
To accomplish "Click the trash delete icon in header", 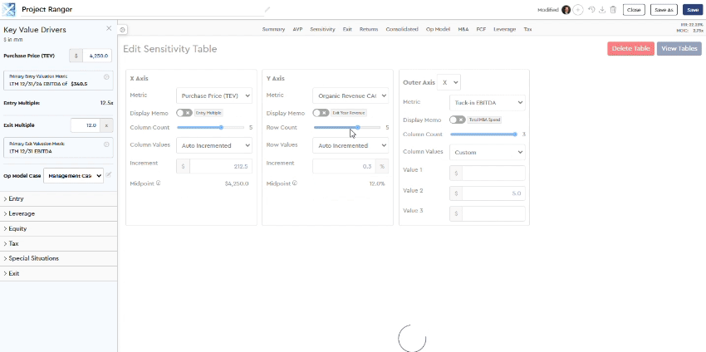I will 613,10.
